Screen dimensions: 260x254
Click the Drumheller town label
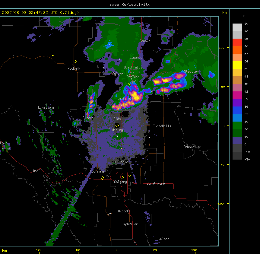pos(192,147)
